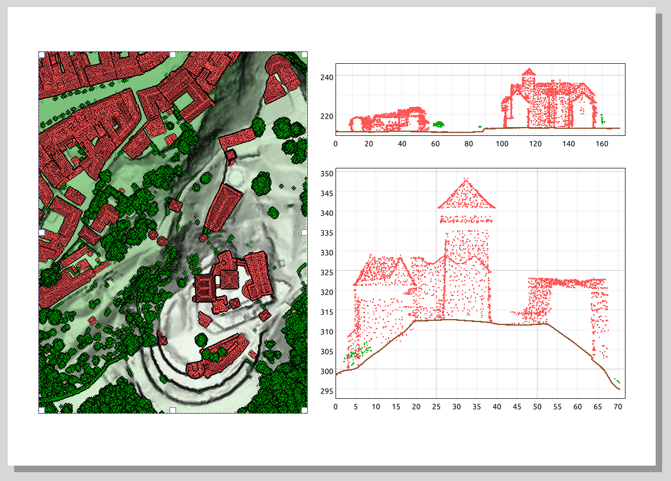
Task: Click the top-right resize handle of map frame
Action: 304,54
